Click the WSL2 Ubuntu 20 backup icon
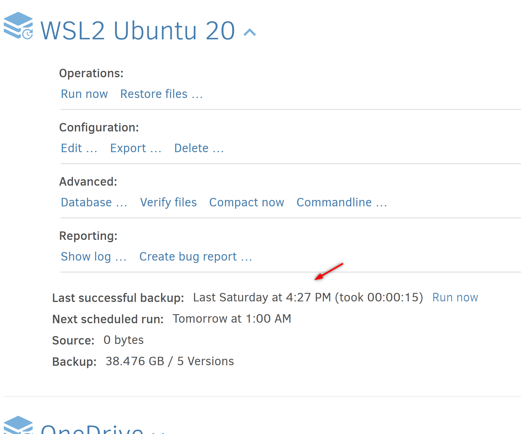 18,26
